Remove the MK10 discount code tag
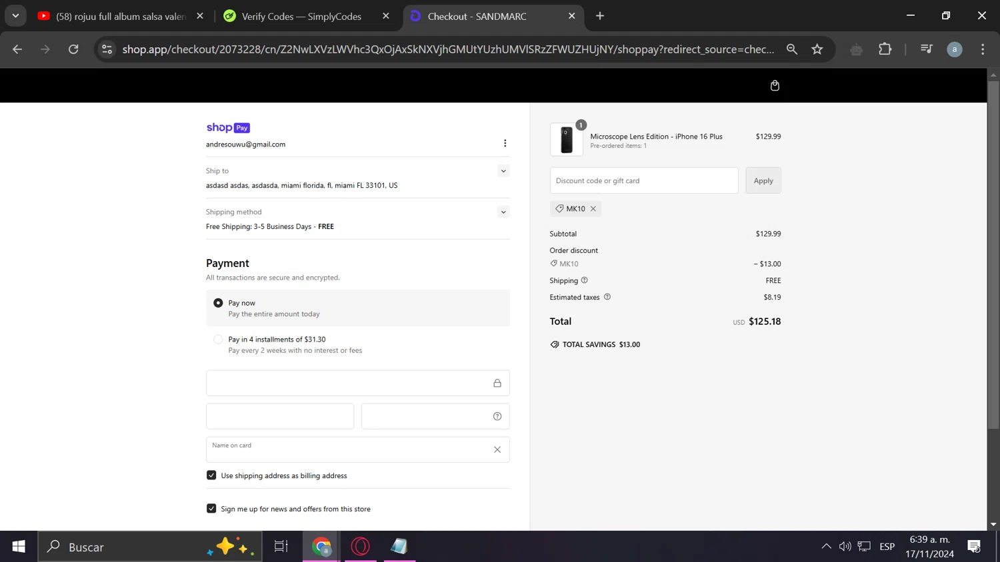Viewport: 1000px width, 562px height. tap(593, 208)
